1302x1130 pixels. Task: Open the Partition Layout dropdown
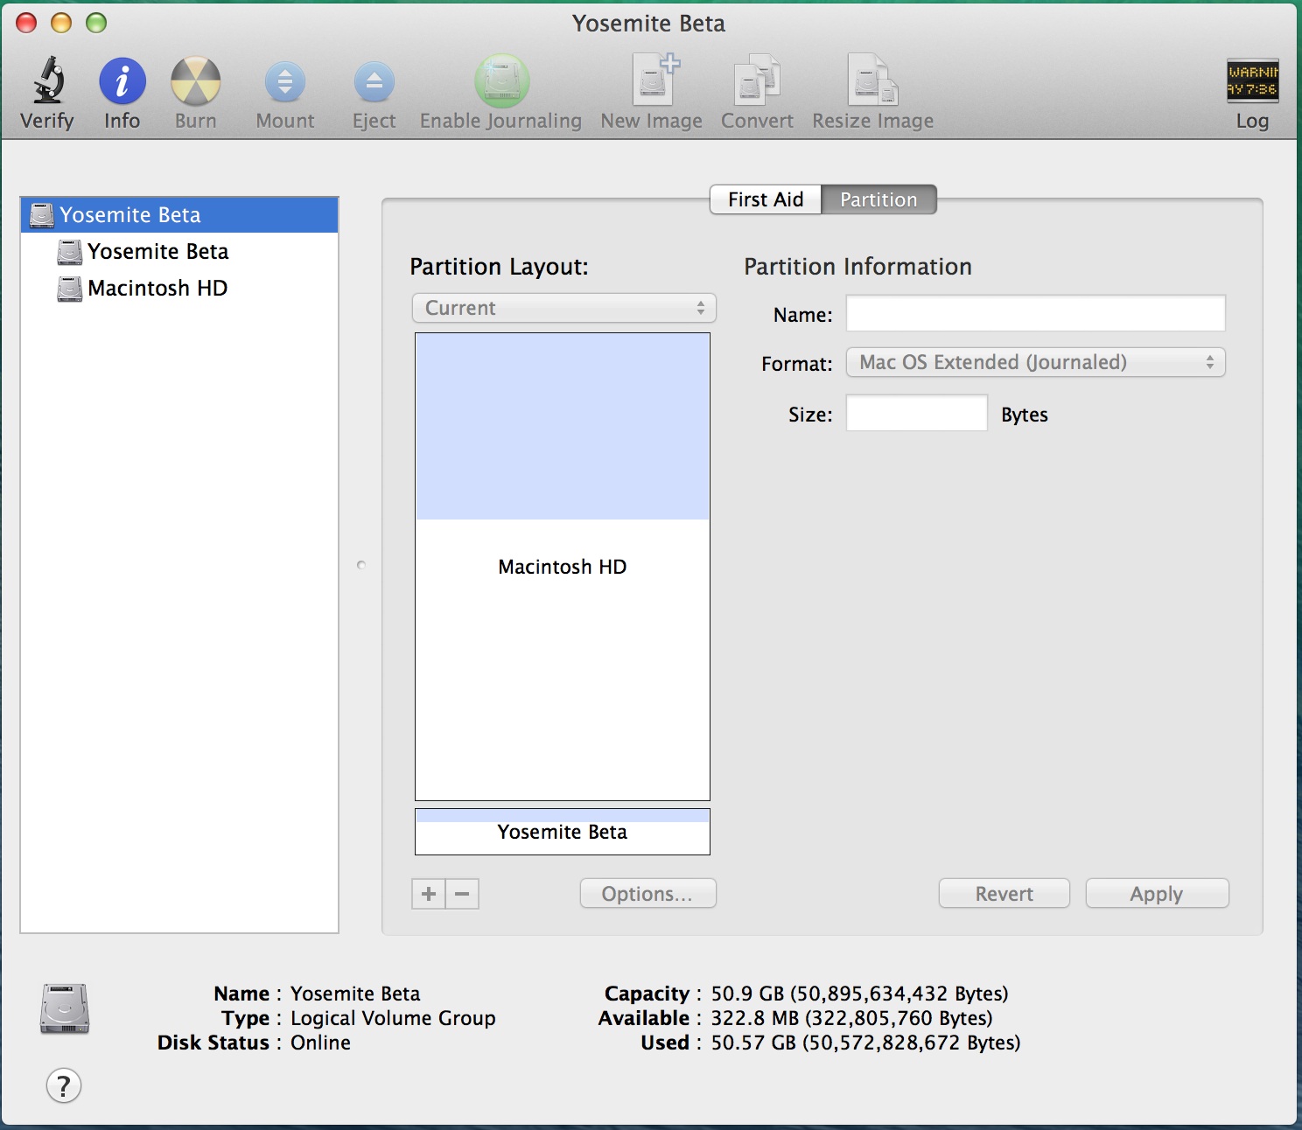coord(564,308)
